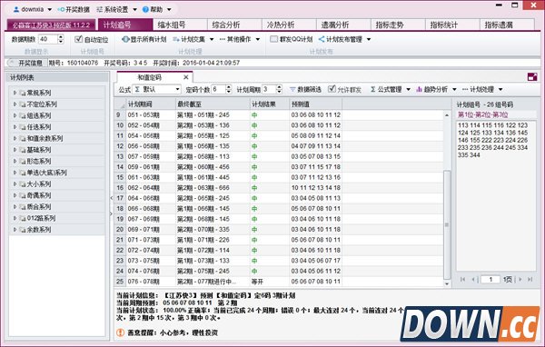Image resolution: width=545 pixels, height=347 pixels.
Task: Open dropdown arrow next to 趋势分析
Action: pos(454,90)
